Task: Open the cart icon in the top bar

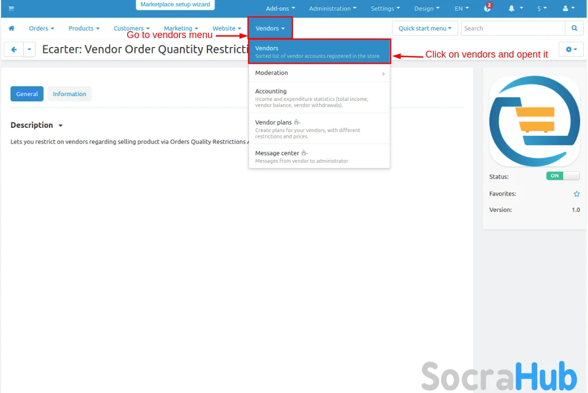Action: tap(11, 8)
